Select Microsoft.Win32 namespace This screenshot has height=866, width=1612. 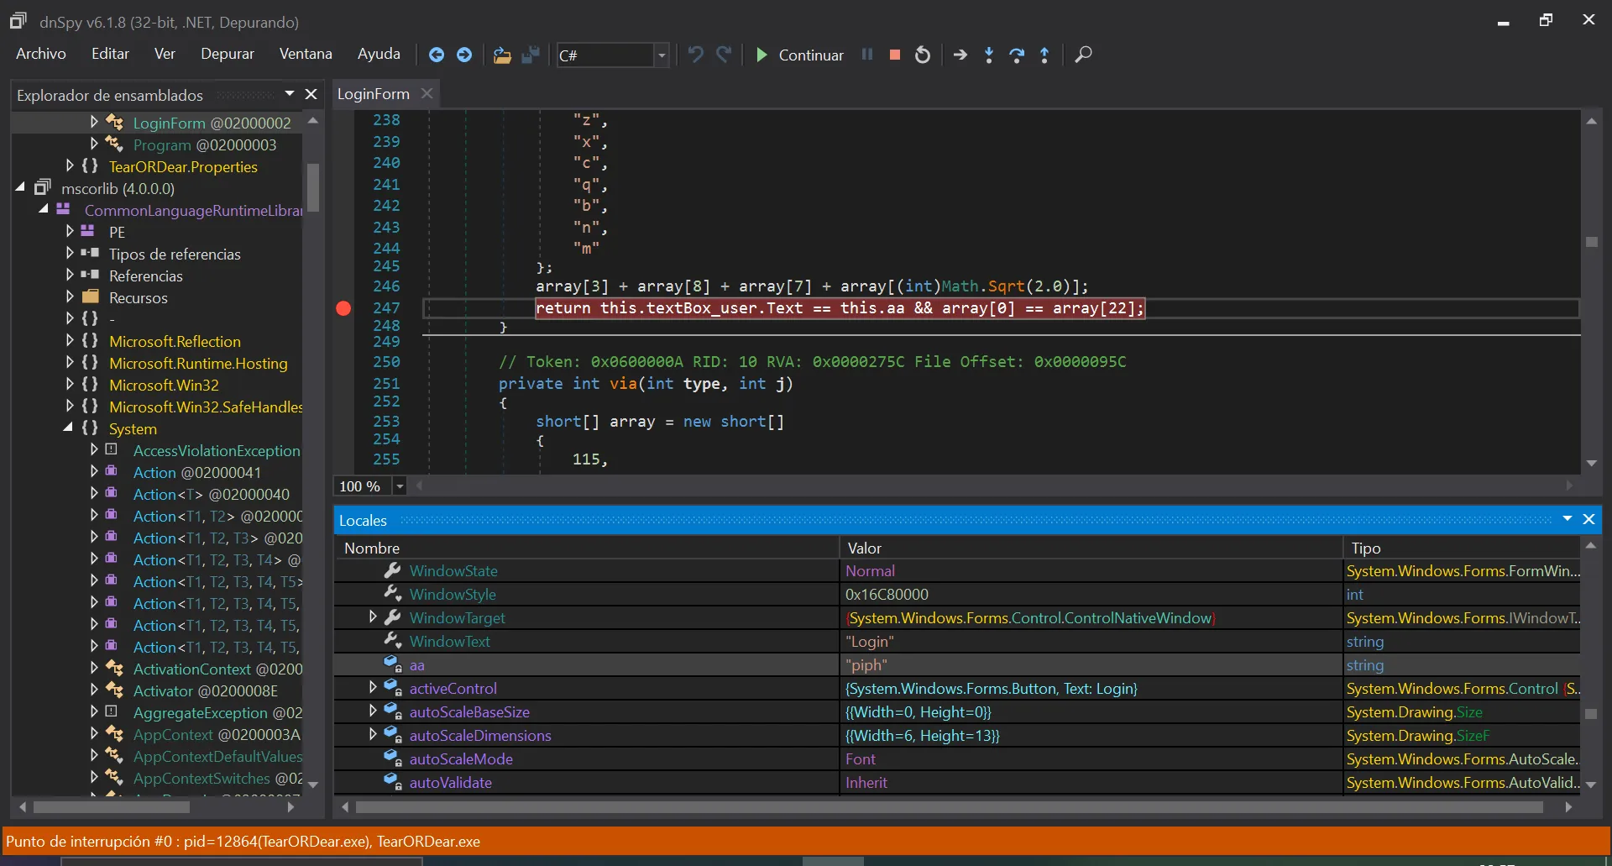164,385
